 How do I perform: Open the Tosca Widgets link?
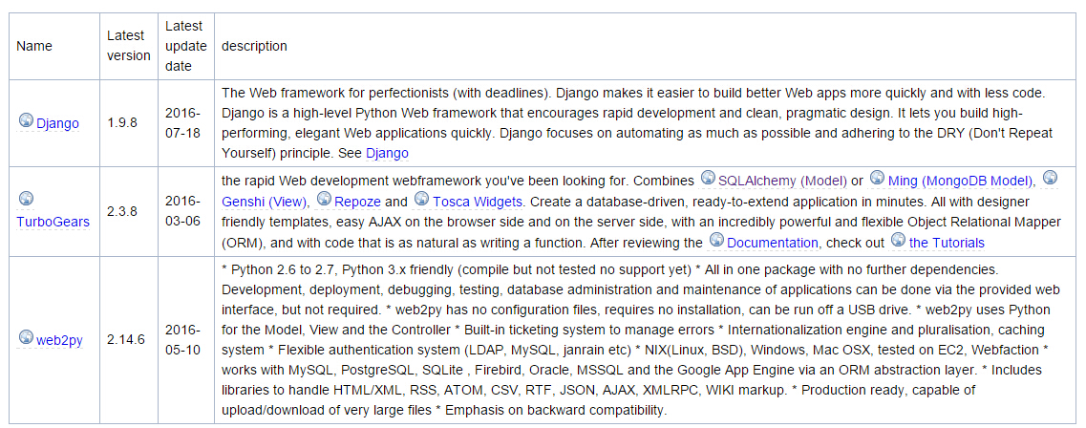pos(479,203)
